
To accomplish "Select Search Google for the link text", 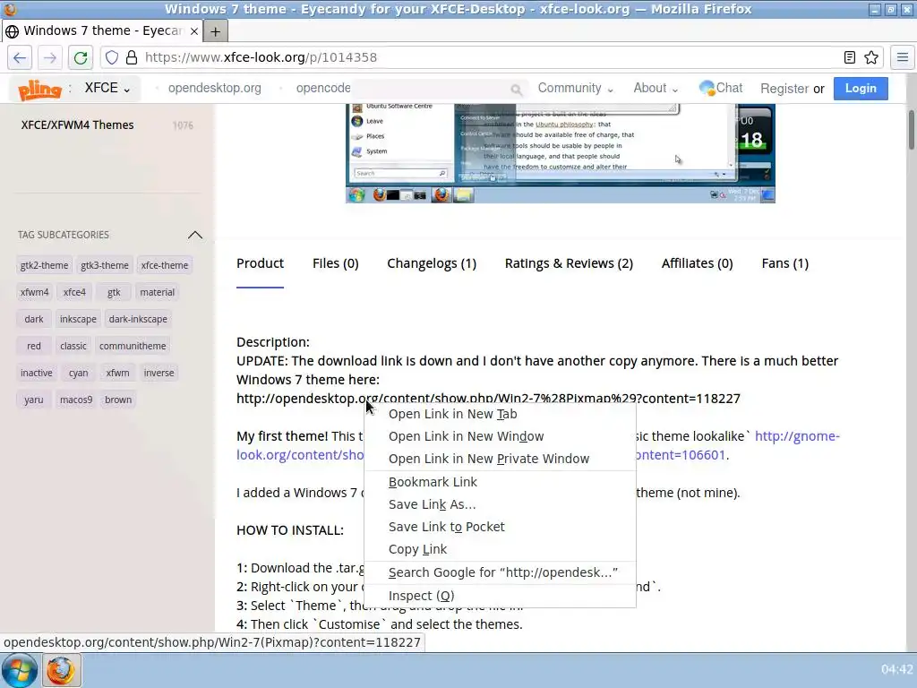I will click(500, 572).
